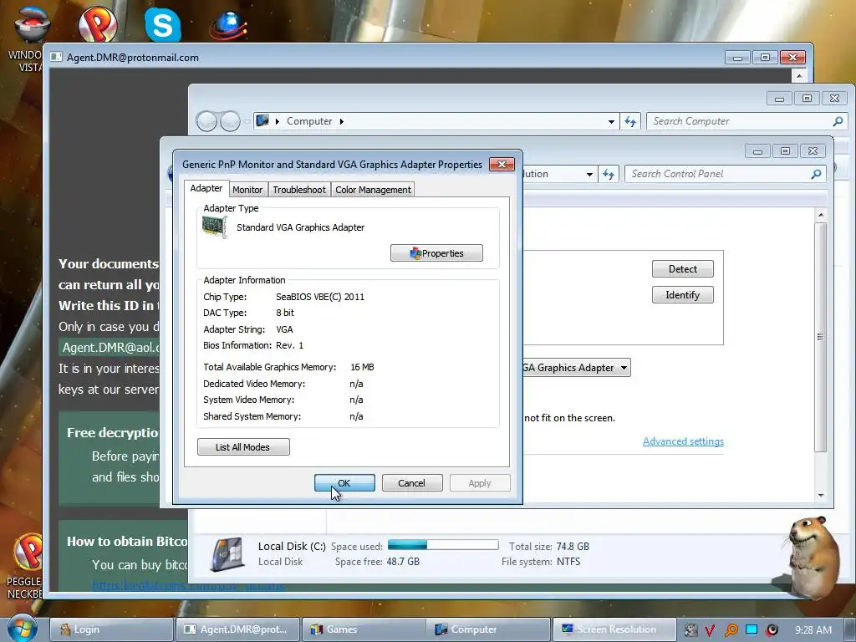
Task: Open the Skype desktop icon
Action: click(x=163, y=24)
